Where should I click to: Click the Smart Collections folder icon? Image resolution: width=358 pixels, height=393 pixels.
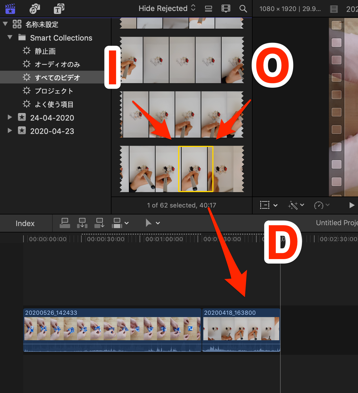click(x=22, y=37)
